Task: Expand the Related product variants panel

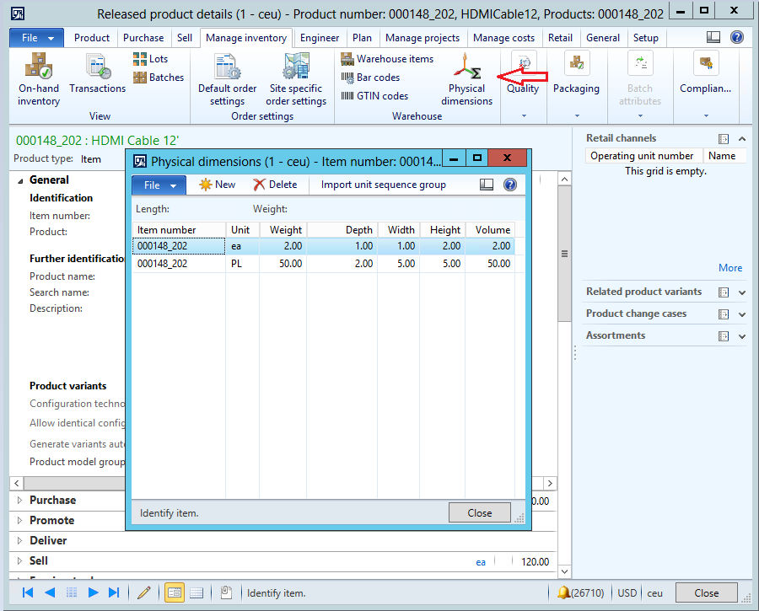Action: click(742, 292)
